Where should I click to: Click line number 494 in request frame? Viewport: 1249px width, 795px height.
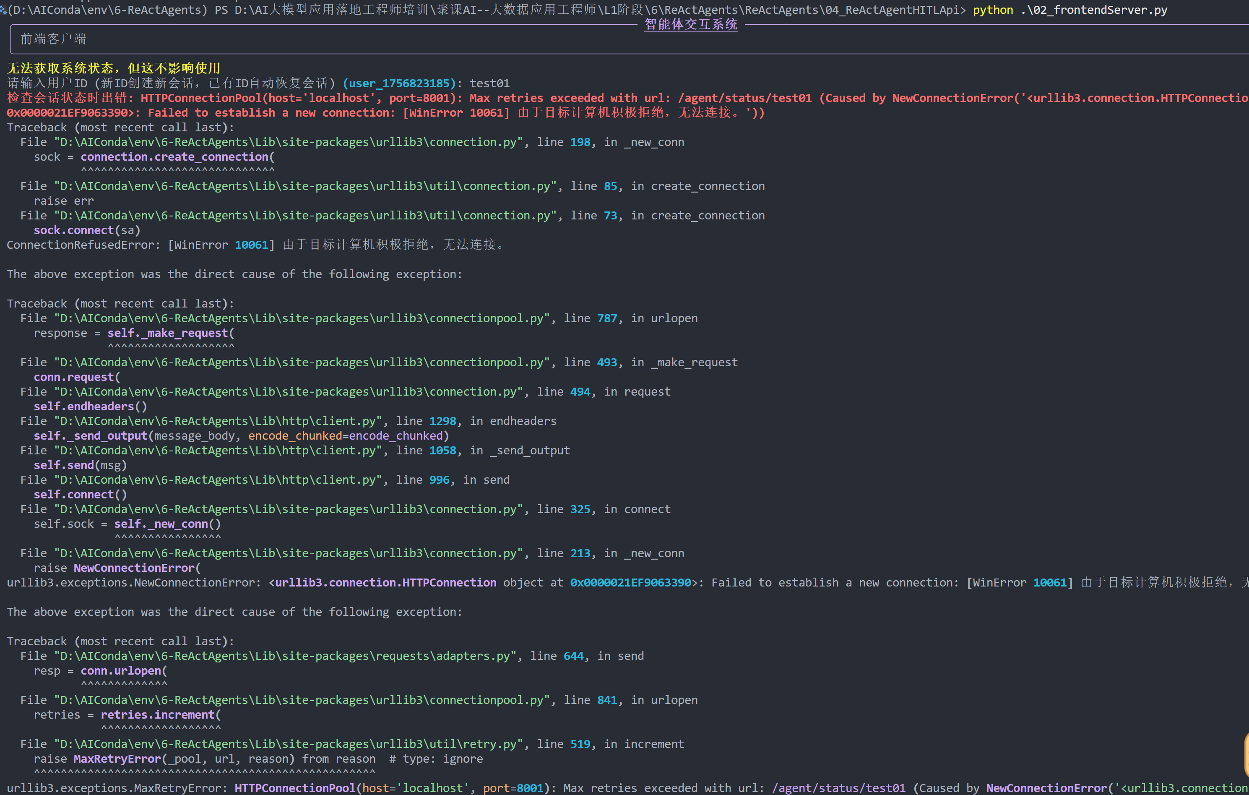580,392
